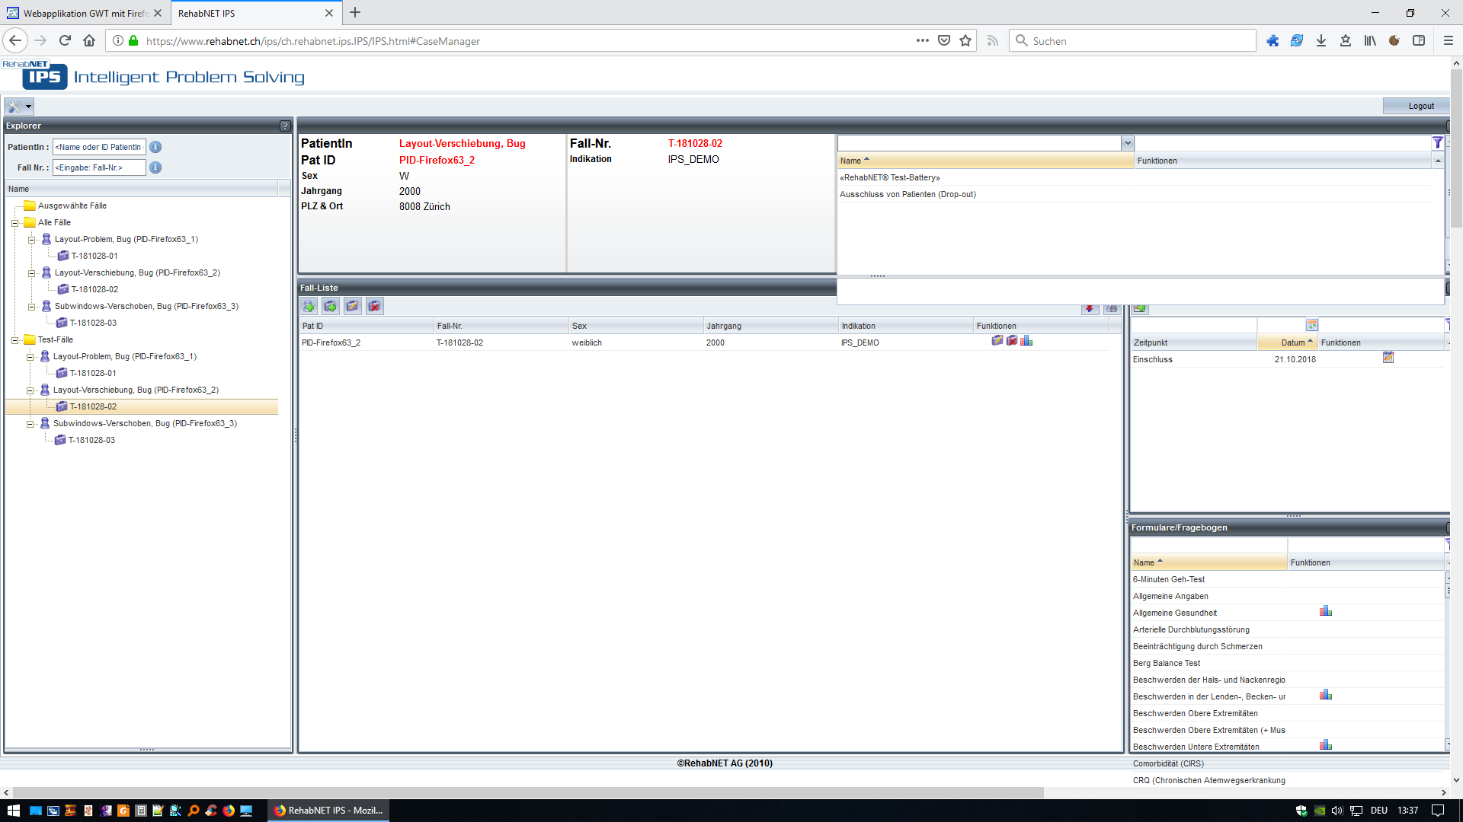Open statistics chart icon in PID-Firefox63_2 row
Image resolution: width=1463 pixels, height=822 pixels.
tap(1026, 341)
